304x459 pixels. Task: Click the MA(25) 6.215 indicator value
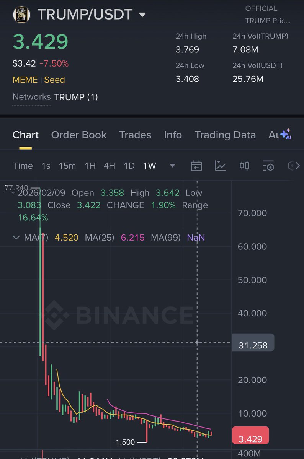click(132, 238)
